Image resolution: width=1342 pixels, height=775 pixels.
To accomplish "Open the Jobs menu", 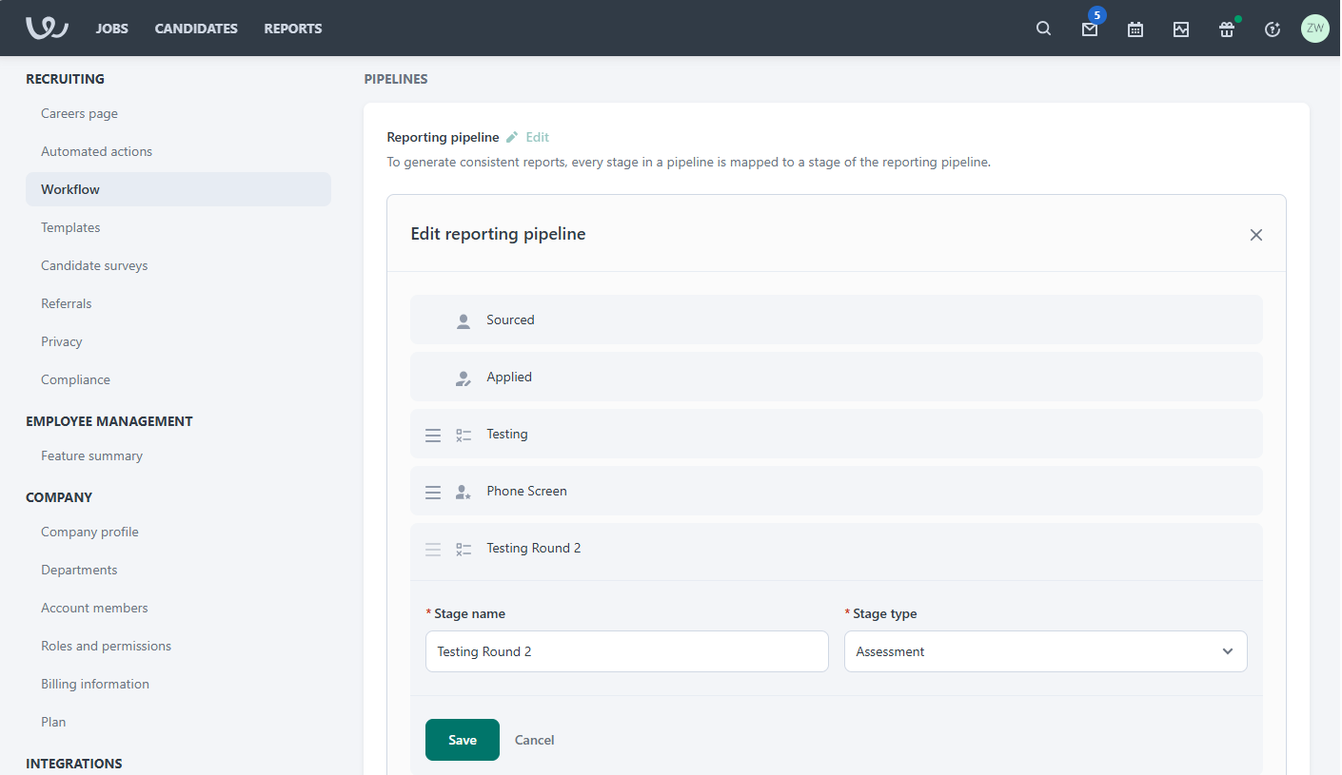I will [112, 29].
